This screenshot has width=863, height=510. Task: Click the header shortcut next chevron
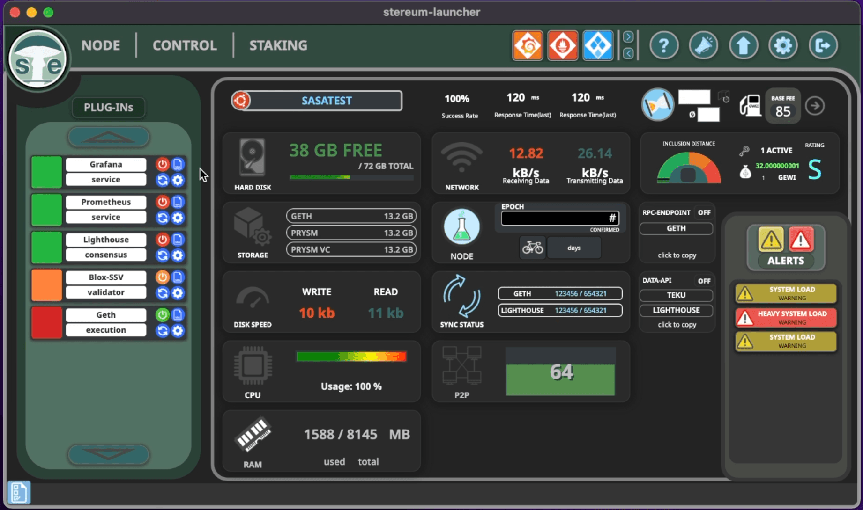(628, 36)
